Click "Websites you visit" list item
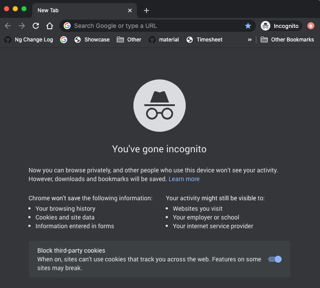 coord(197,209)
